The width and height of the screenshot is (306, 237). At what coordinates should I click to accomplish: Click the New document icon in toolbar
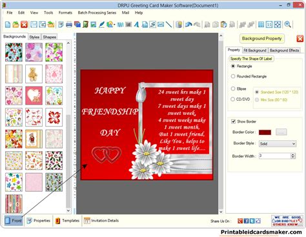click(8, 25)
